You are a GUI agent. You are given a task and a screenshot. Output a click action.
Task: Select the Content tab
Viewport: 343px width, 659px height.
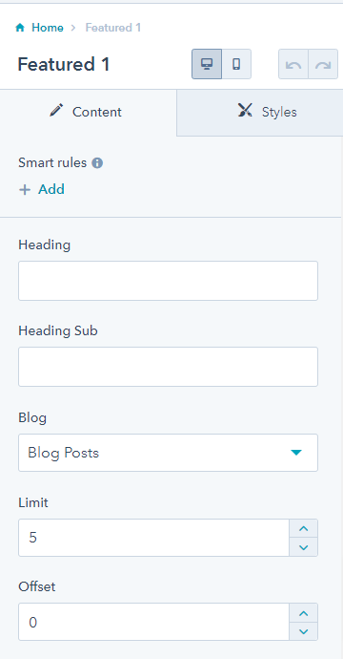[89, 112]
